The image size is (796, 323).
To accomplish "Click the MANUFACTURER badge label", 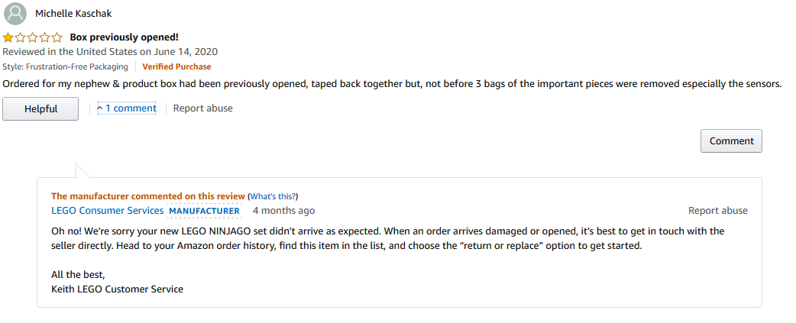I will click(x=204, y=211).
